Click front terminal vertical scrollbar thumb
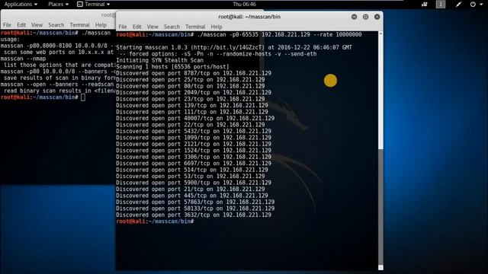Image resolution: width=488 pixels, height=274 pixels. tap(380, 206)
